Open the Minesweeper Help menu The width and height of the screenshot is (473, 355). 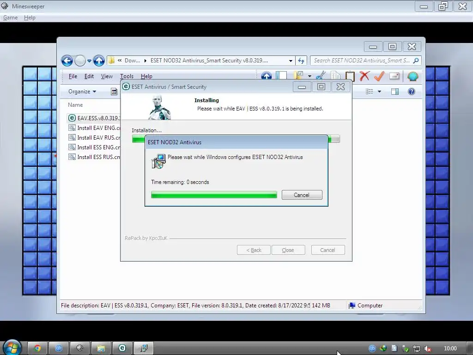(x=30, y=18)
